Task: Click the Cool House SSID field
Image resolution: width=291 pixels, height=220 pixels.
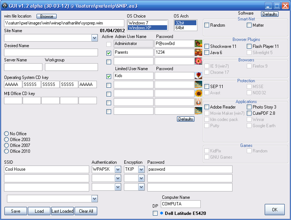Action: (46, 169)
